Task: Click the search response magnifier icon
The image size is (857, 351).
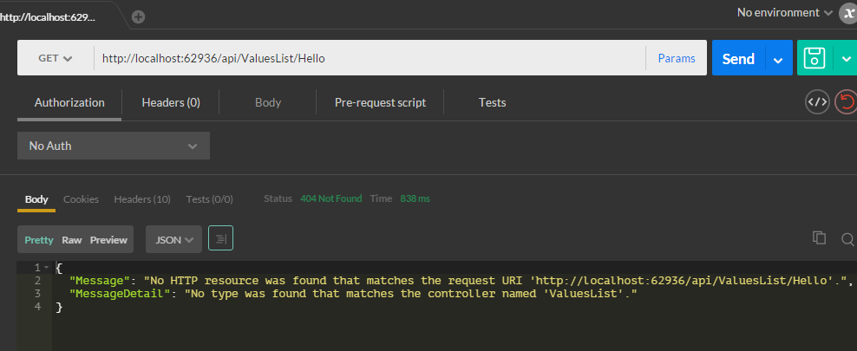Action: [x=847, y=238]
